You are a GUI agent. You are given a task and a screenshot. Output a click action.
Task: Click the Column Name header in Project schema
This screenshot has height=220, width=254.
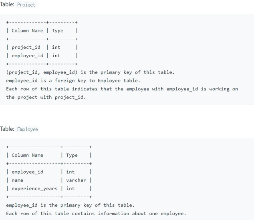[27, 30]
